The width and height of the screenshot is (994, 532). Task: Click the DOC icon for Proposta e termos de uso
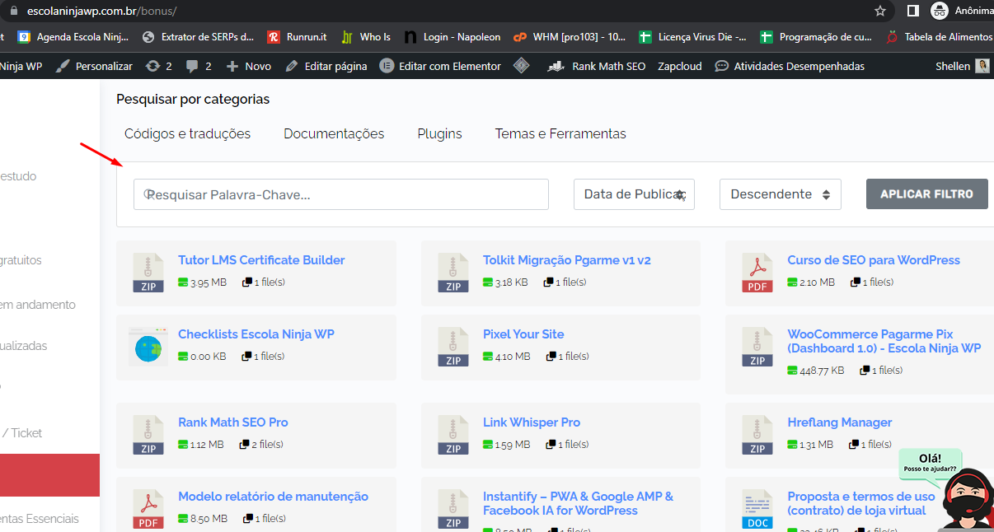coord(757,509)
